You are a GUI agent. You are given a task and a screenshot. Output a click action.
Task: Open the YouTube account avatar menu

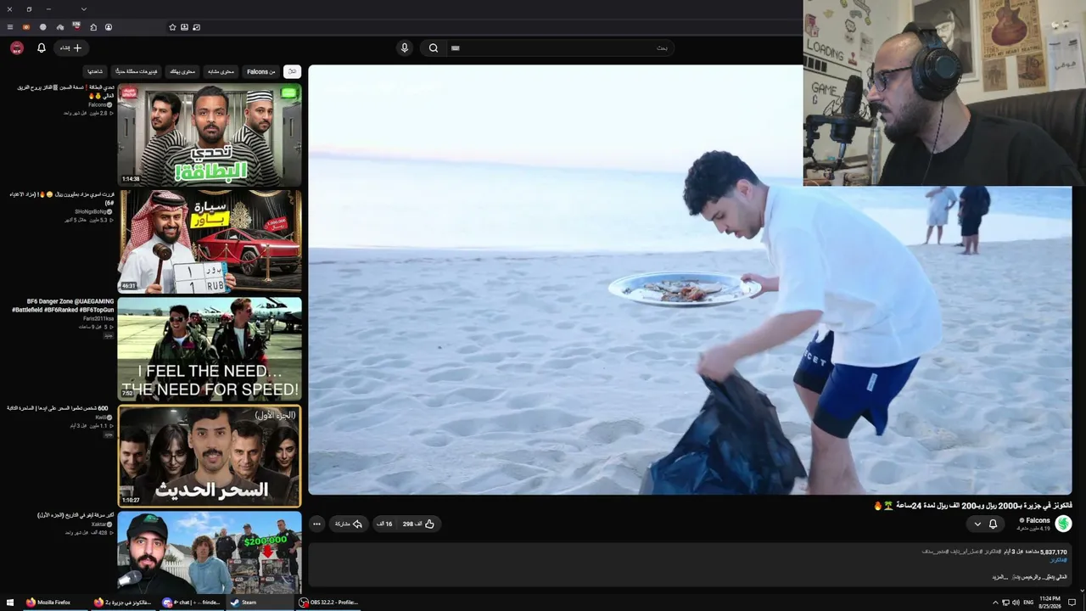[17, 48]
